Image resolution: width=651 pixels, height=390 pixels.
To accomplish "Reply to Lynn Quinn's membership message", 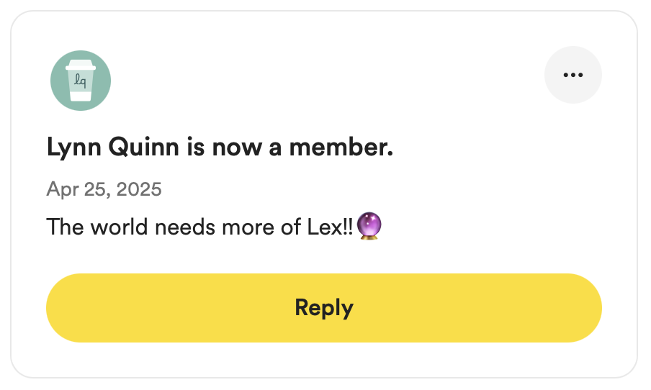I will [x=324, y=308].
